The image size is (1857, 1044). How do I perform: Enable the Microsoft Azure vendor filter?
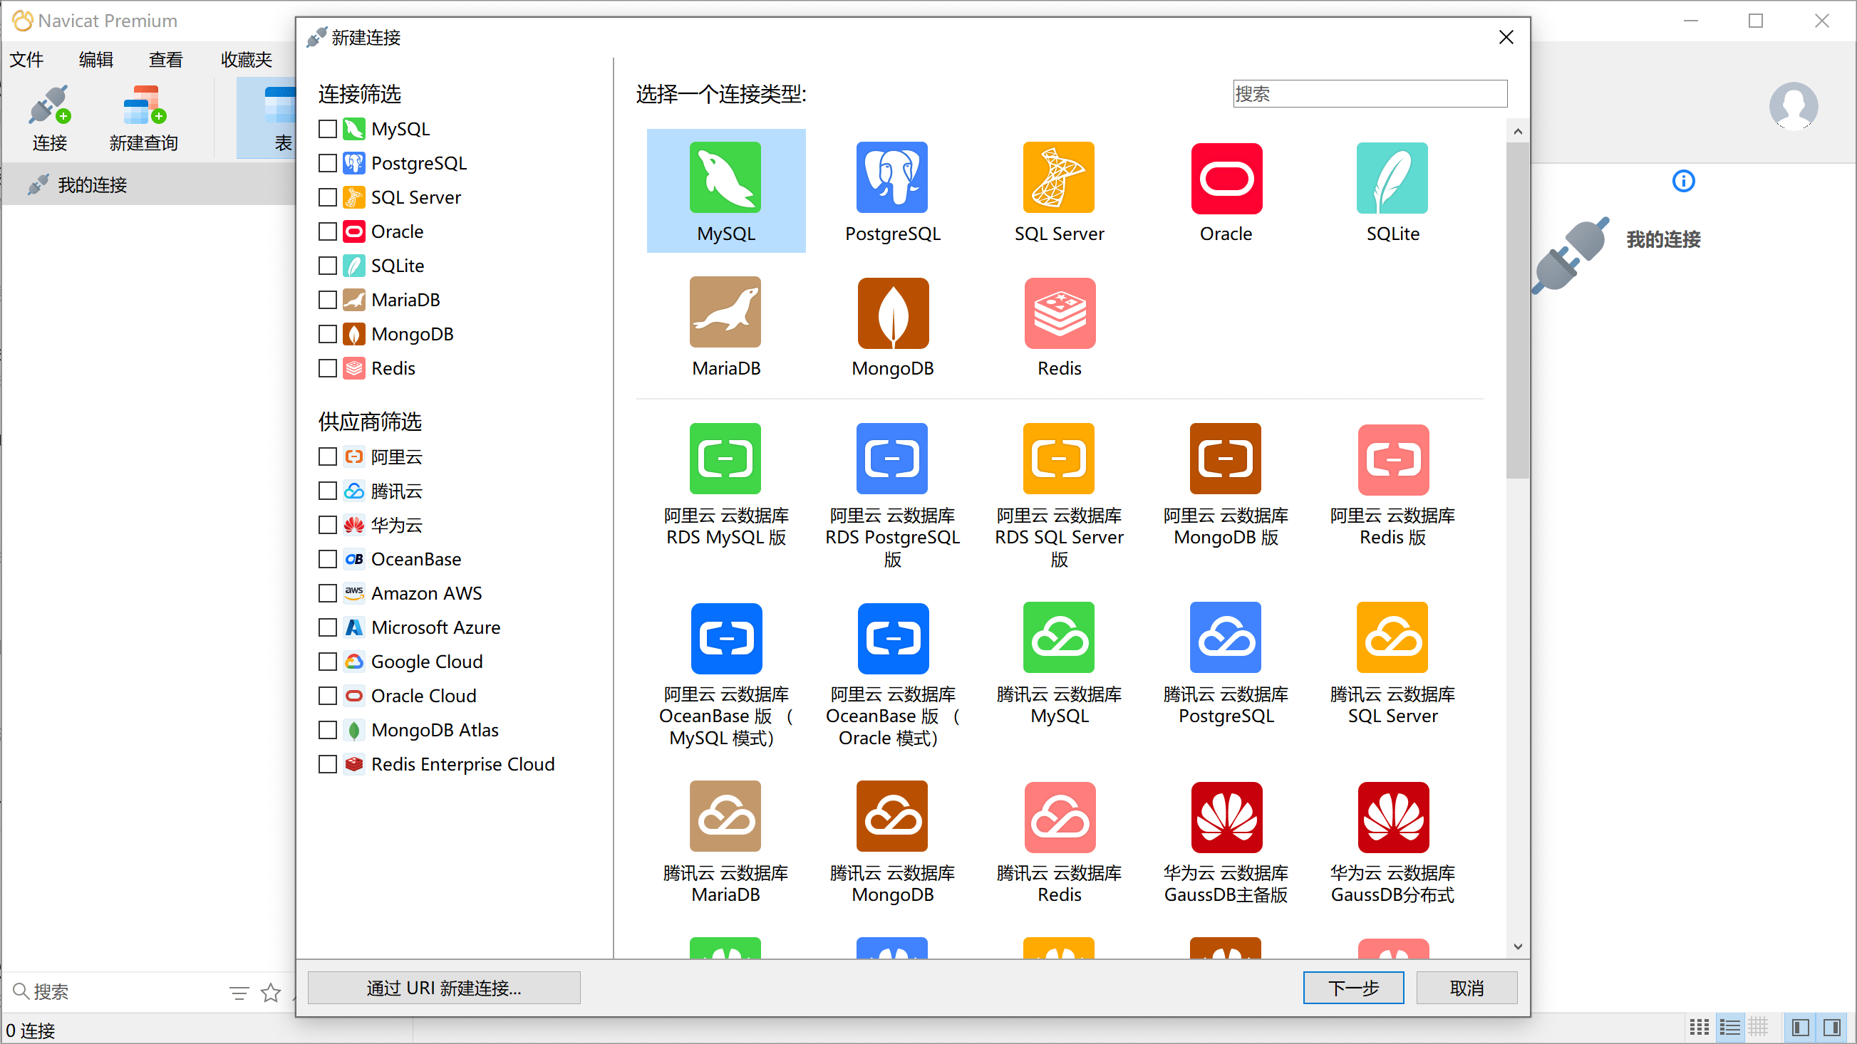[327, 627]
